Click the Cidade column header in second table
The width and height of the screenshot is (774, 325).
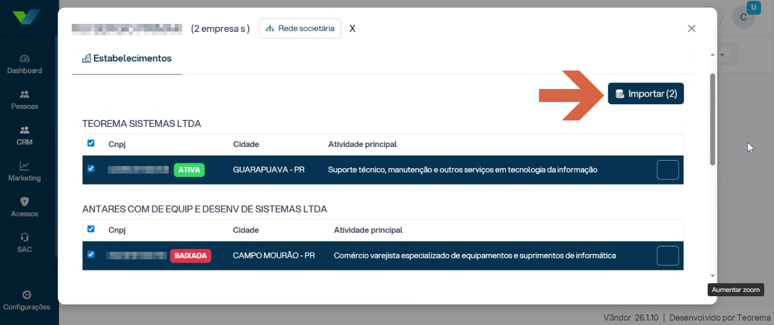(x=246, y=230)
